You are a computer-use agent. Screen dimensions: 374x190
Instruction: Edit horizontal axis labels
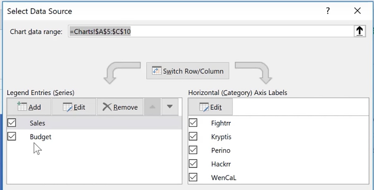210,107
